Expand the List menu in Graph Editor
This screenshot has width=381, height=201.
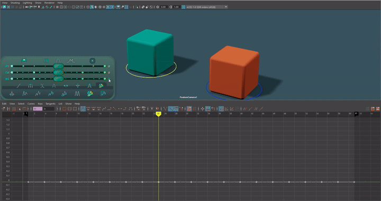(x=60, y=104)
